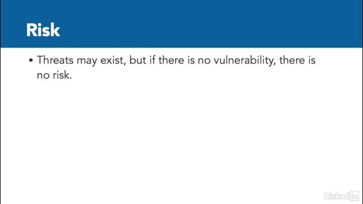The height and width of the screenshot is (204, 363).
Task: Select the 'Risk' slide title
Action: coord(43,30)
